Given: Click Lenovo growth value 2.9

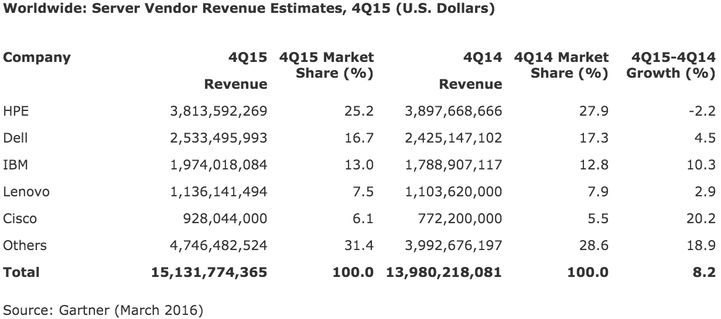Looking at the screenshot, I should pos(706,192).
